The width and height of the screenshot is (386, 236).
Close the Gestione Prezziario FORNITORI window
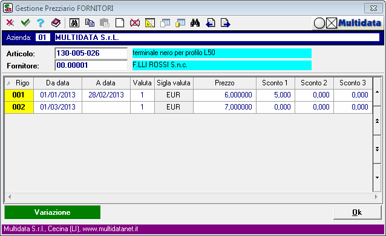373,8
